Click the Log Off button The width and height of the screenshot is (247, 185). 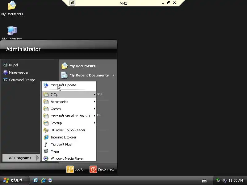click(76, 169)
